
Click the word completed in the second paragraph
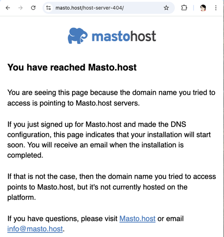tap(25, 155)
